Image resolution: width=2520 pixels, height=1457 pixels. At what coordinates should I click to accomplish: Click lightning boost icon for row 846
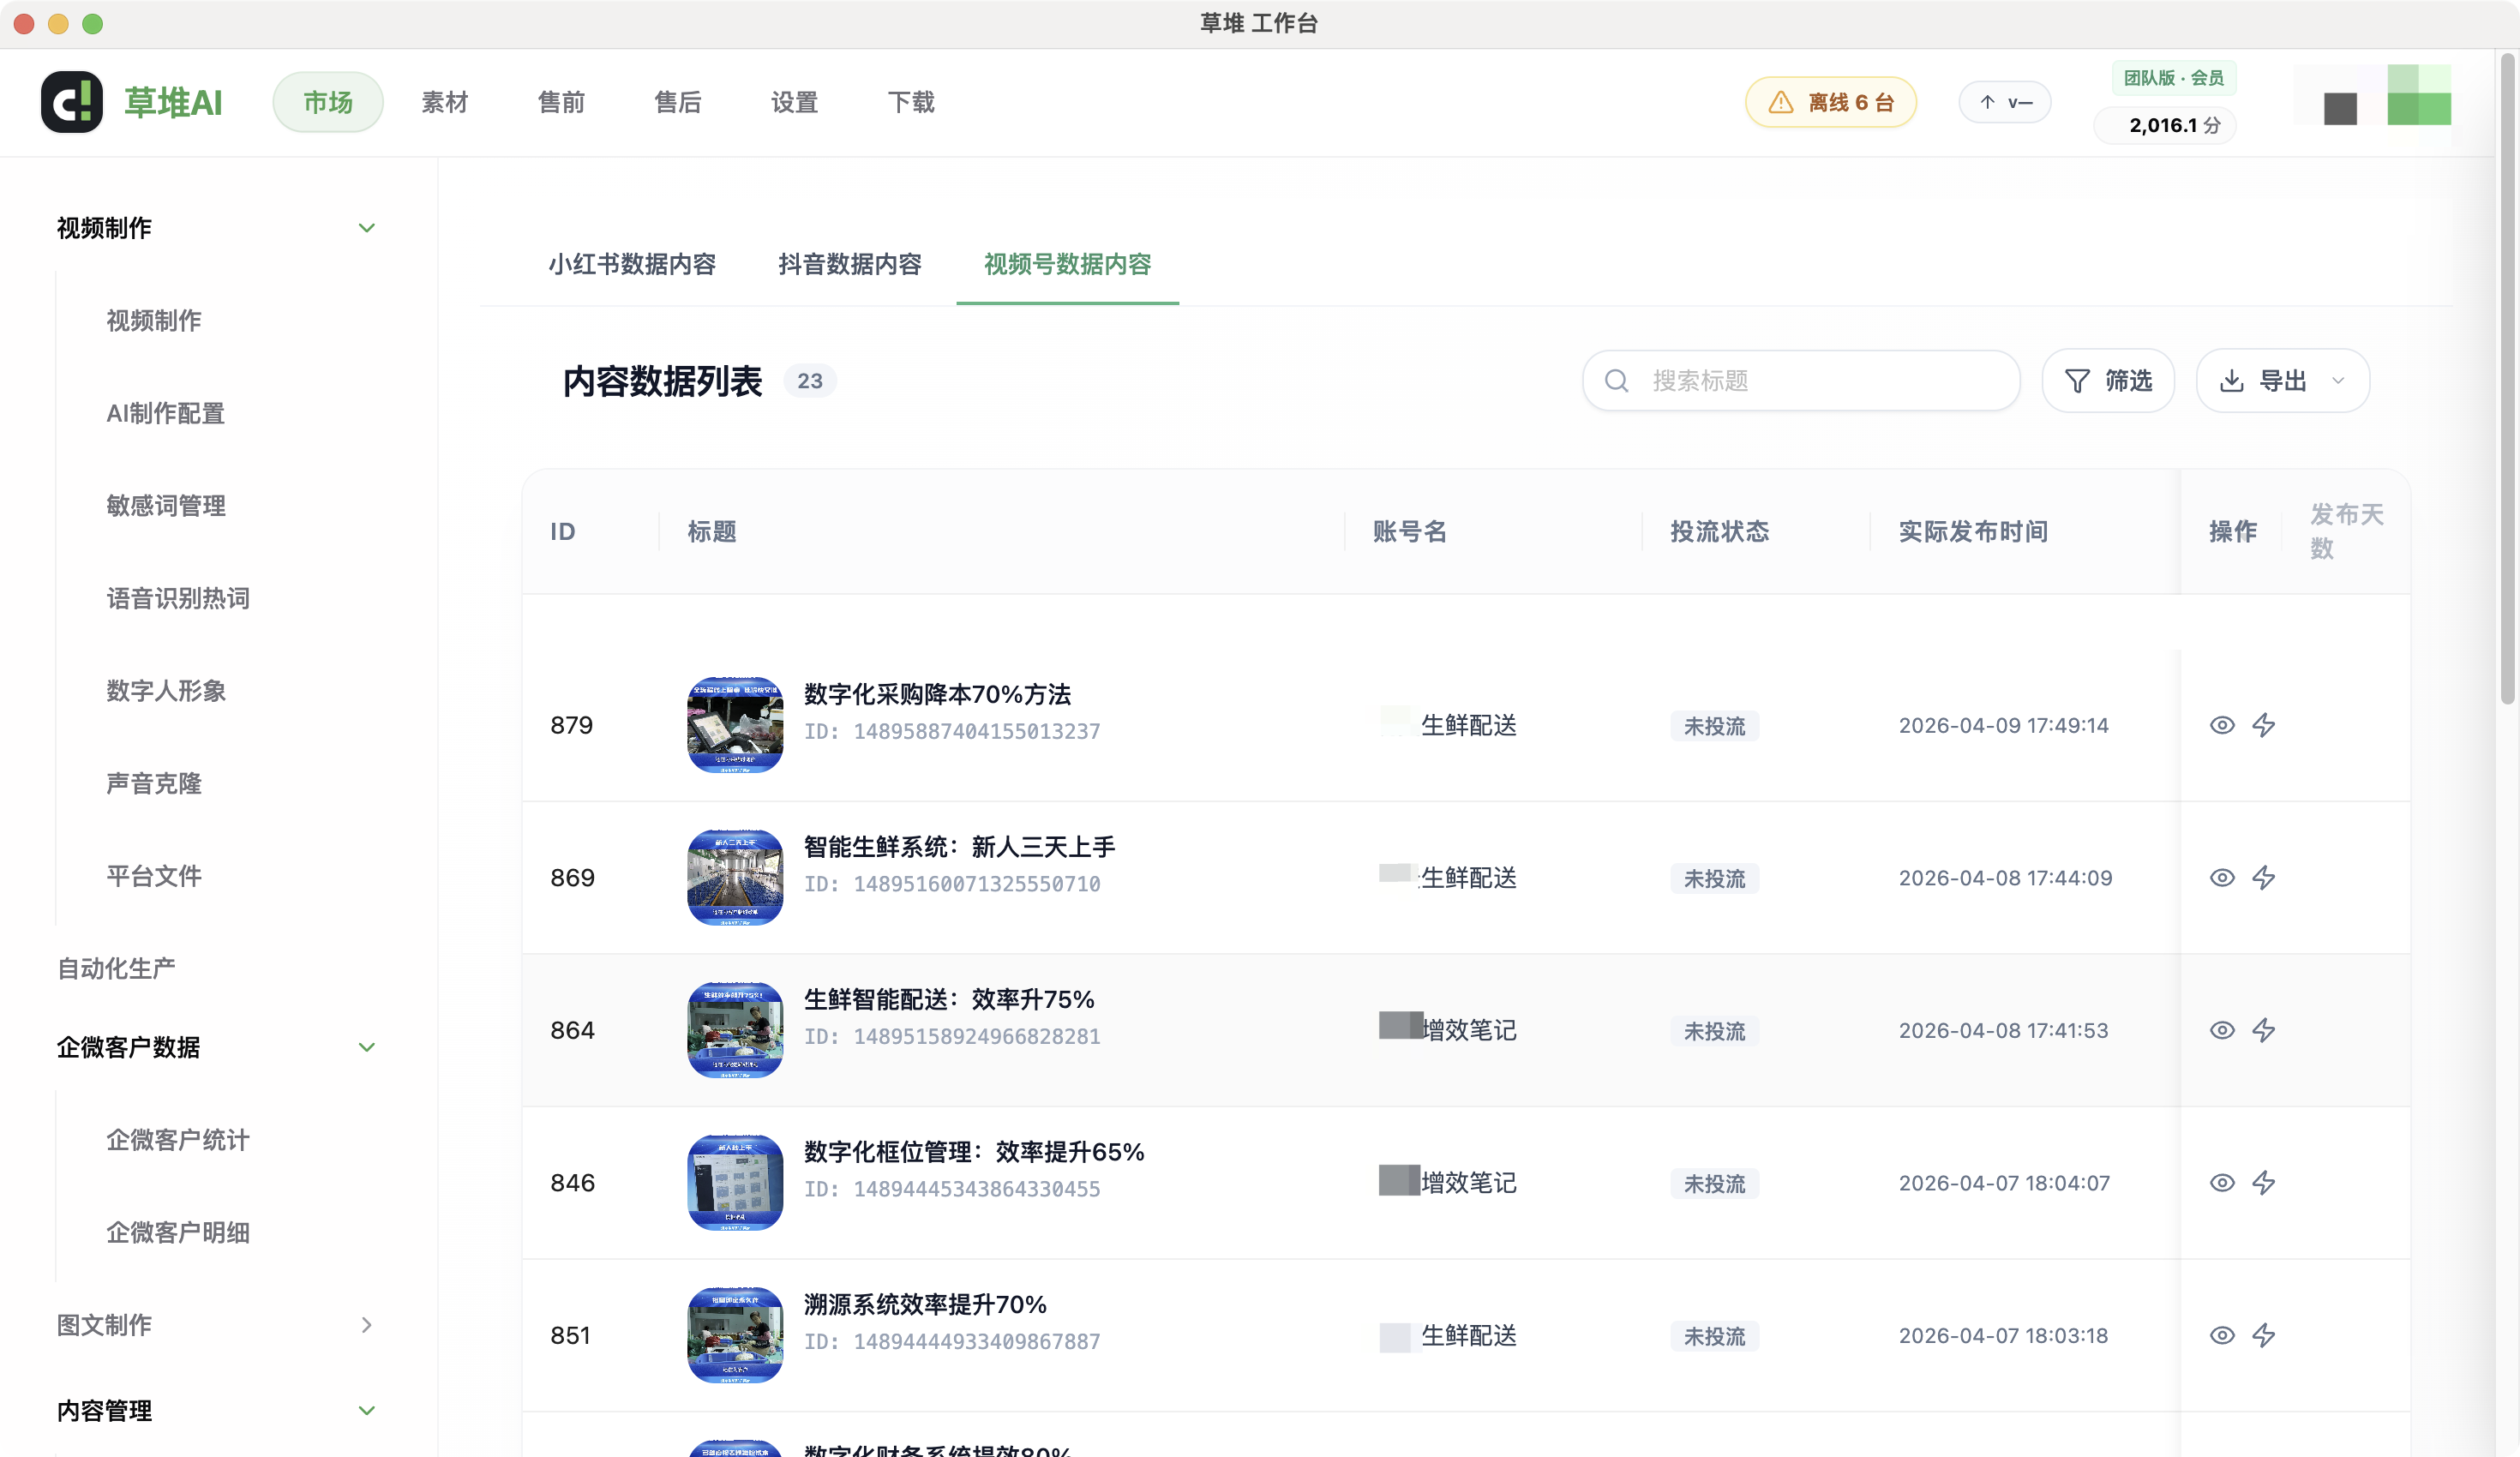coord(2263,1183)
